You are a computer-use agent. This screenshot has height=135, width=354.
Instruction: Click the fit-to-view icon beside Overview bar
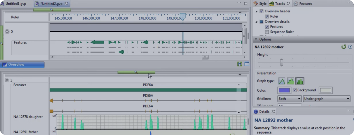(240, 64)
